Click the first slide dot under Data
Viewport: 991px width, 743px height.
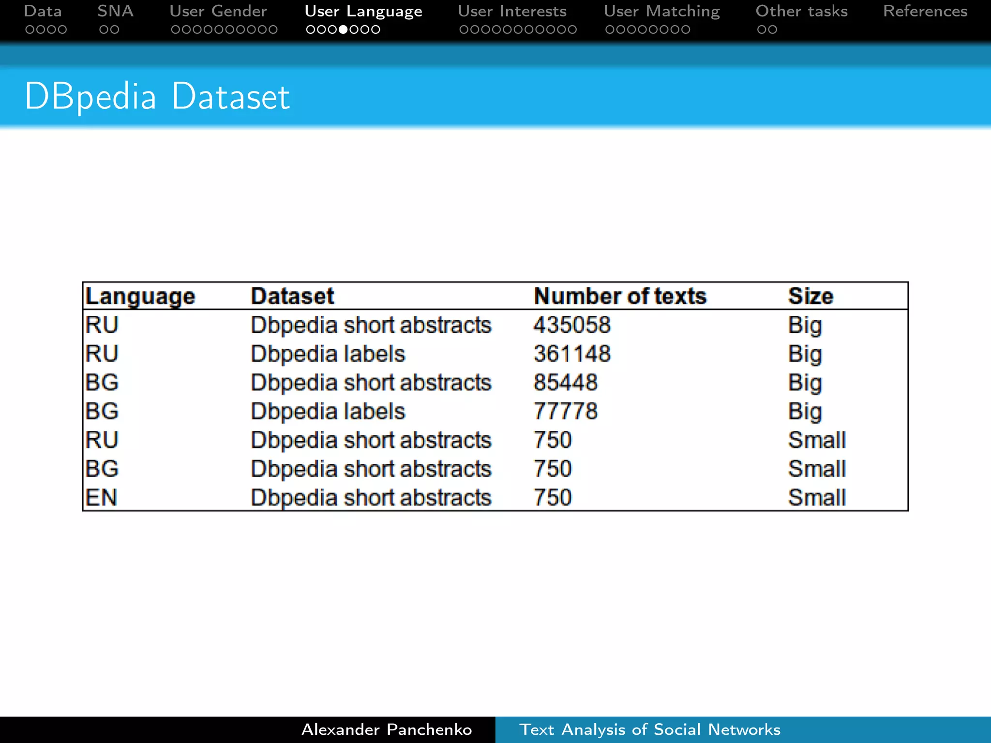pos(30,30)
